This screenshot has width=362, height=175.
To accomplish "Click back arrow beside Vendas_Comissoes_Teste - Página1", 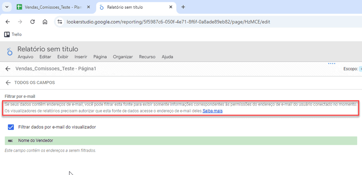I will 8,69.
